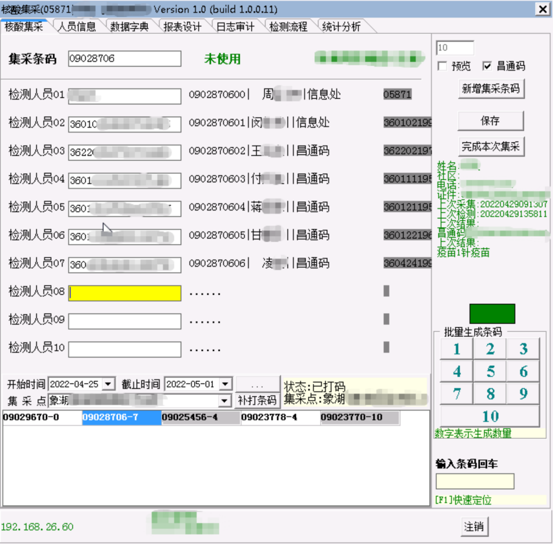Generate 7 barcodes in batch panel
The image size is (553, 544).
[457, 393]
